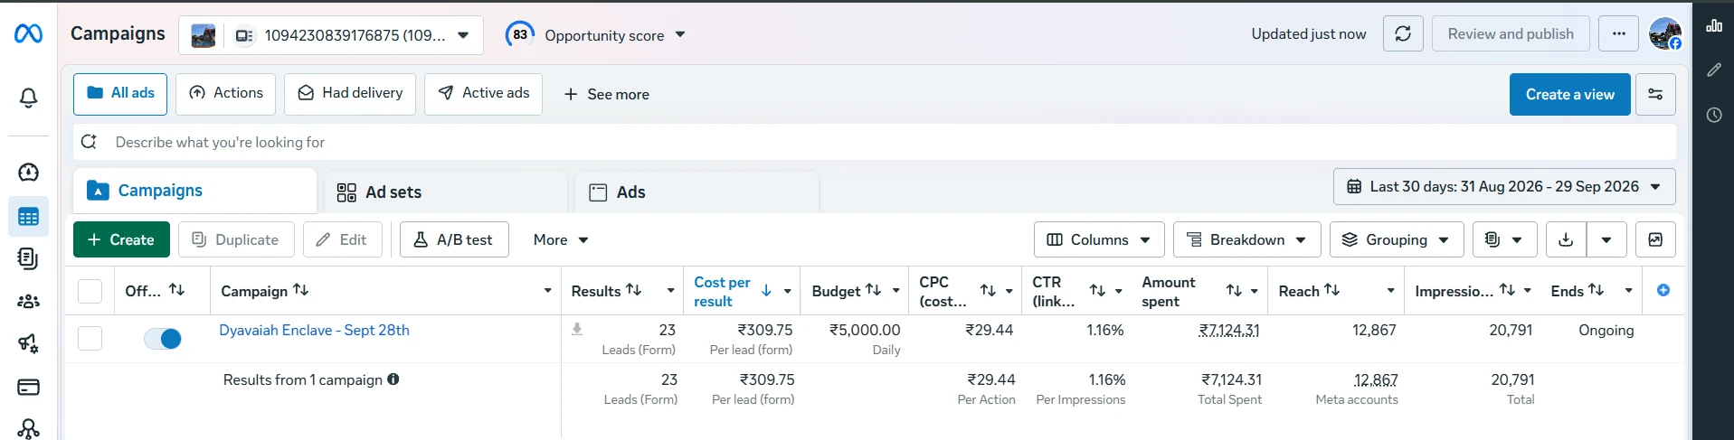Open notifications bell in sidebar
Viewport: 1734px width, 440px height.
(x=28, y=98)
